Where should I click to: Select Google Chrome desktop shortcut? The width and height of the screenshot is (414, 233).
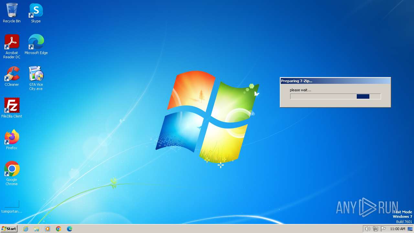[x=12, y=173]
